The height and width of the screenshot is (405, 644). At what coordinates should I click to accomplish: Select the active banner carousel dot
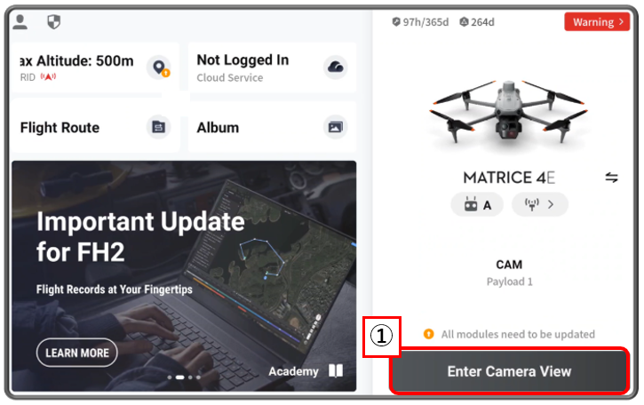click(x=180, y=377)
